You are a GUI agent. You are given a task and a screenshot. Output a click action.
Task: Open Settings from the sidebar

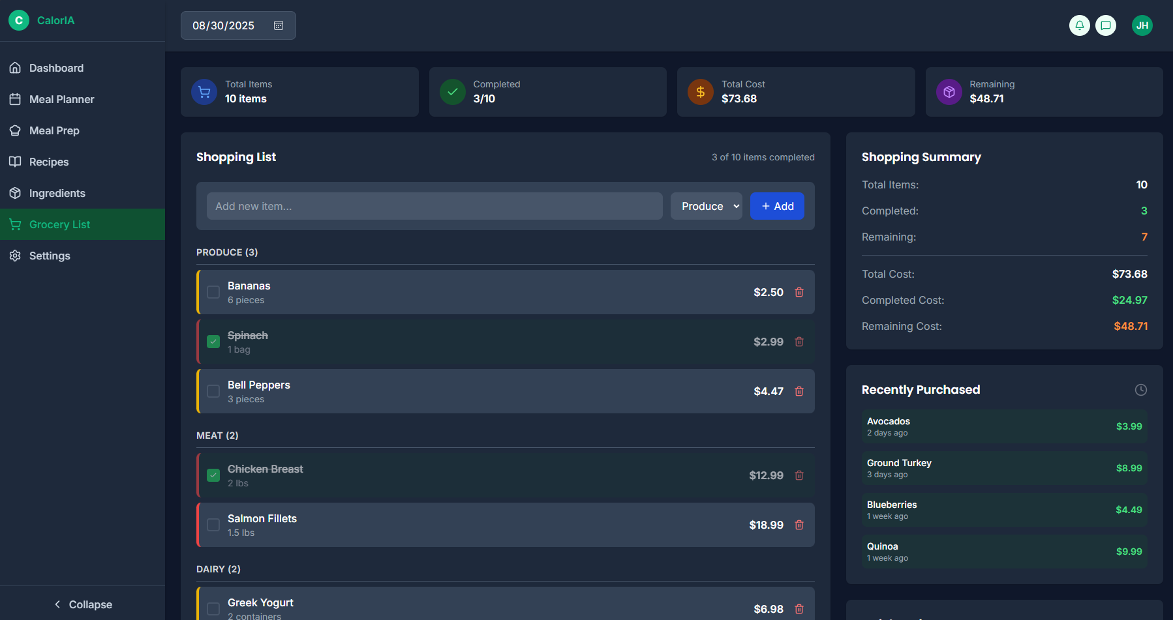pyautogui.click(x=82, y=256)
